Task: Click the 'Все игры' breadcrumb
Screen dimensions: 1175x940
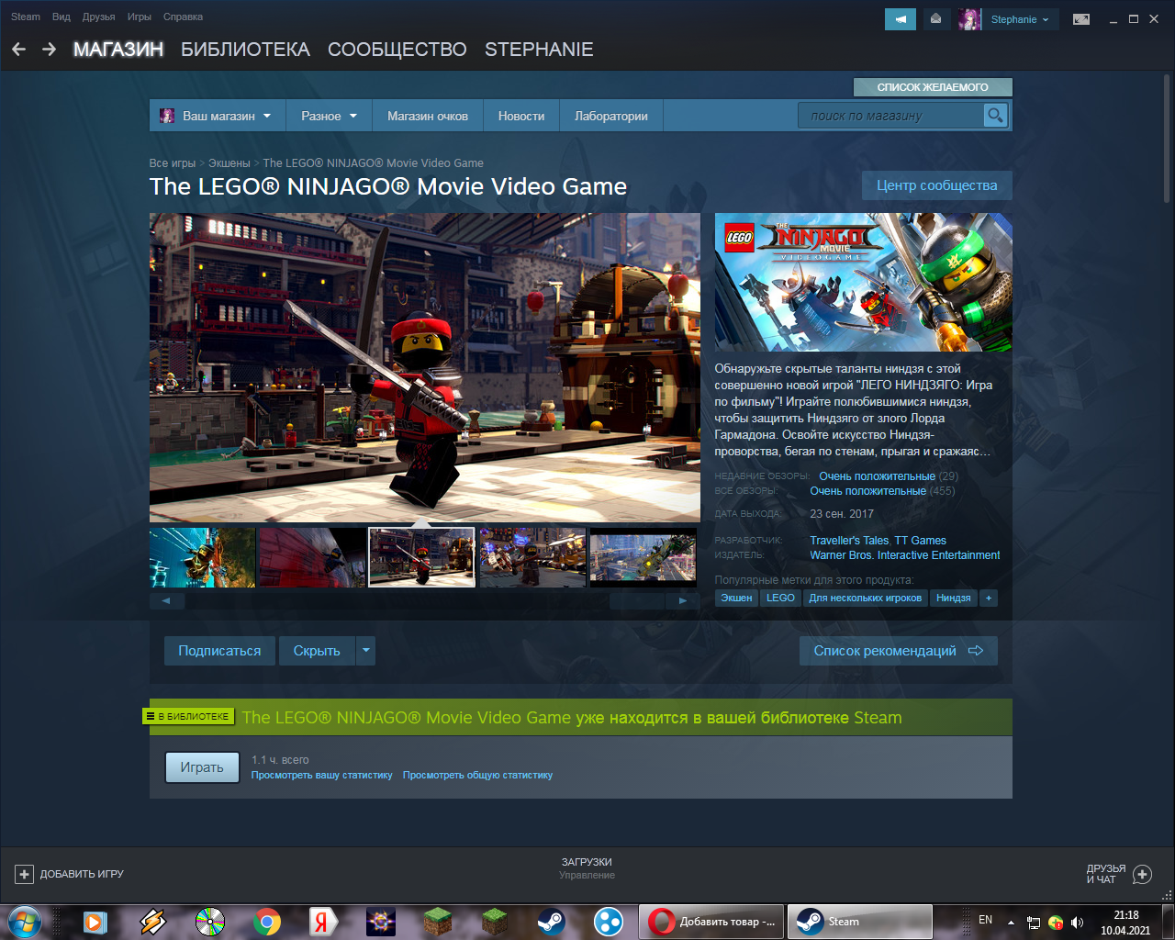Action: point(173,163)
